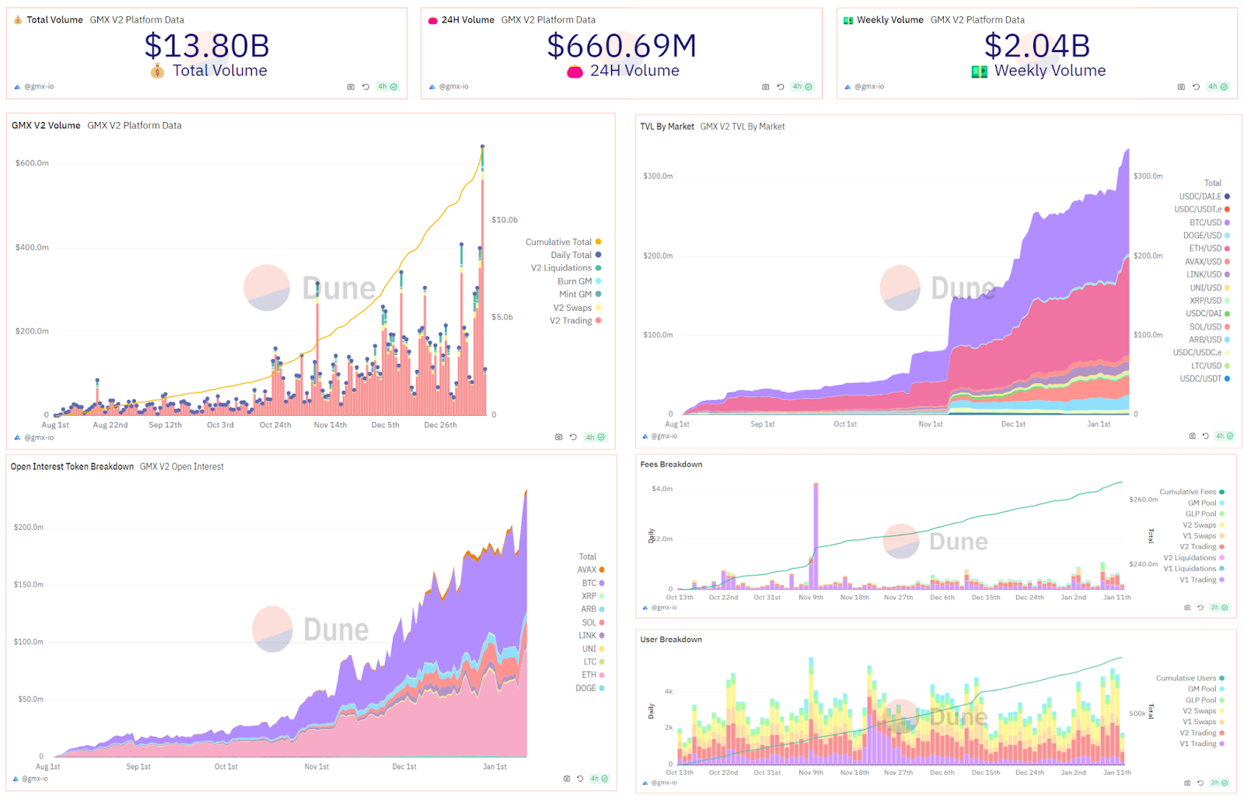
Task: Toggle Burn GM series in volume legend
Action: tap(579, 281)
